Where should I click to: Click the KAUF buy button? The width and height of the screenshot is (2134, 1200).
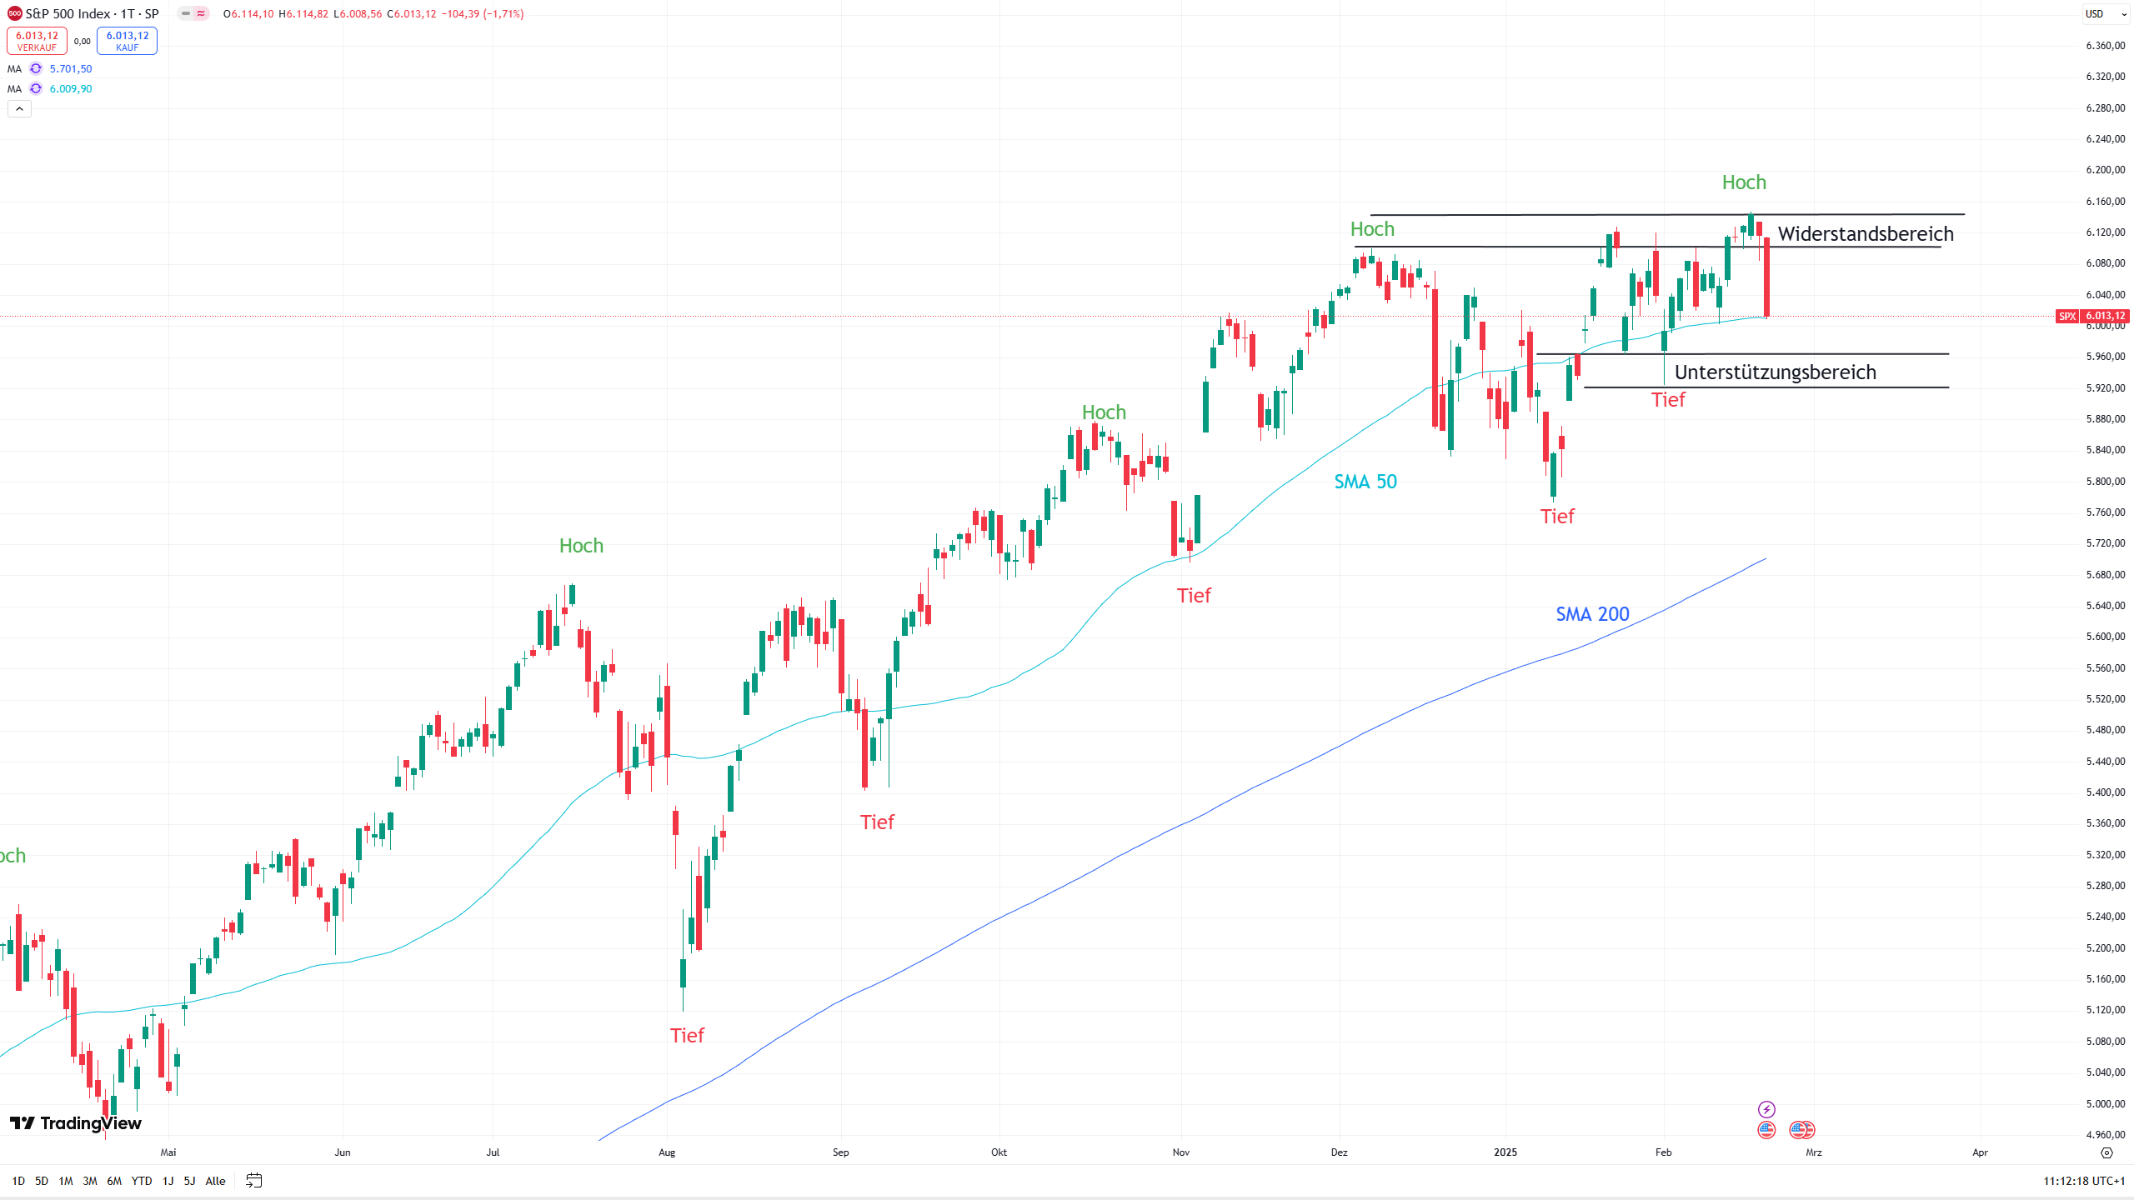click(127, 41)
